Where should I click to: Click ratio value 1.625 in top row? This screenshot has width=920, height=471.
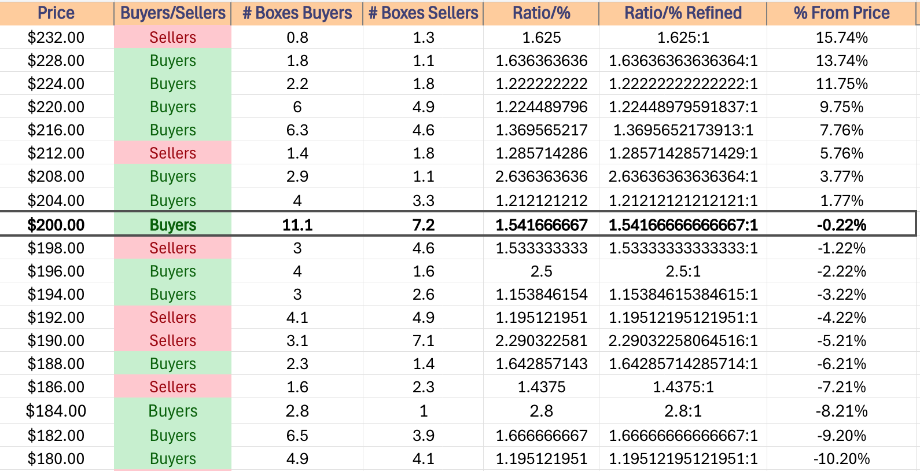541,38
